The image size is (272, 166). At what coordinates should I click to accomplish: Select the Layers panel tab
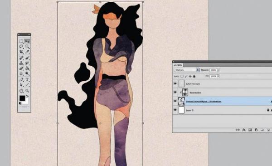178,65
